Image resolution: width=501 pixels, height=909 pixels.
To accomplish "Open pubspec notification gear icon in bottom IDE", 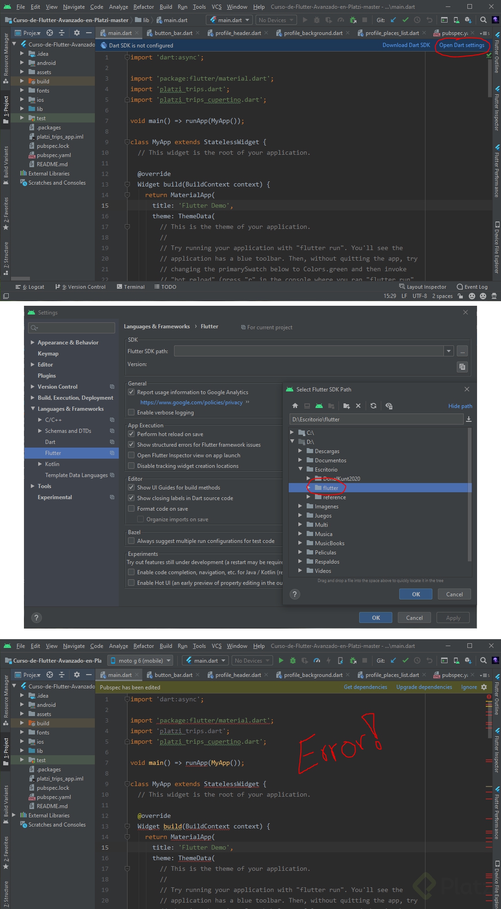I will tap(484, 687).
